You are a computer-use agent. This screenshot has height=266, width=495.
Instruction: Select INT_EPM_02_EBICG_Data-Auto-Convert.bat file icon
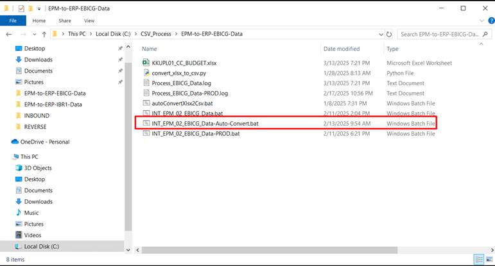coord(146,123)
